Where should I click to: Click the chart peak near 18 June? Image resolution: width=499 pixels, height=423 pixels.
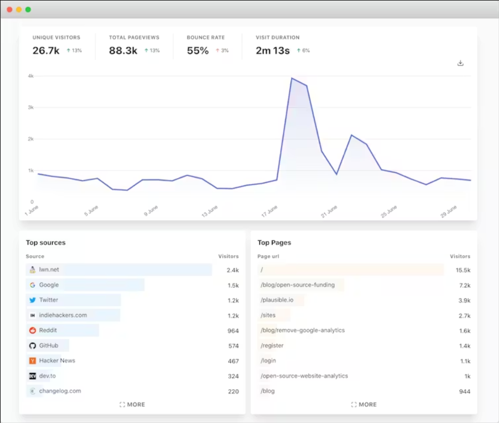point(291,78)
